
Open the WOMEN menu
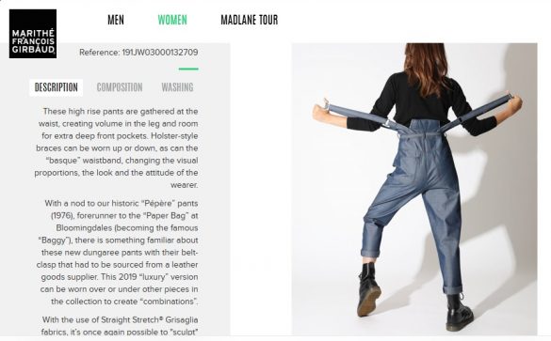click(x=172, y=20)
